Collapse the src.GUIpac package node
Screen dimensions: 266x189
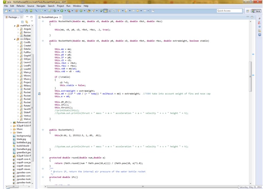tap(15, 39)
